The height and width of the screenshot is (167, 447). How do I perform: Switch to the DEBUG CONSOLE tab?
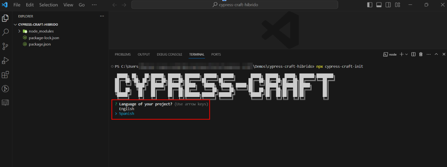[x=170, y=55]
